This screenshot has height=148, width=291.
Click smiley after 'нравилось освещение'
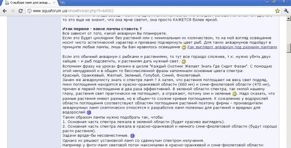click(x=184, y=47)
